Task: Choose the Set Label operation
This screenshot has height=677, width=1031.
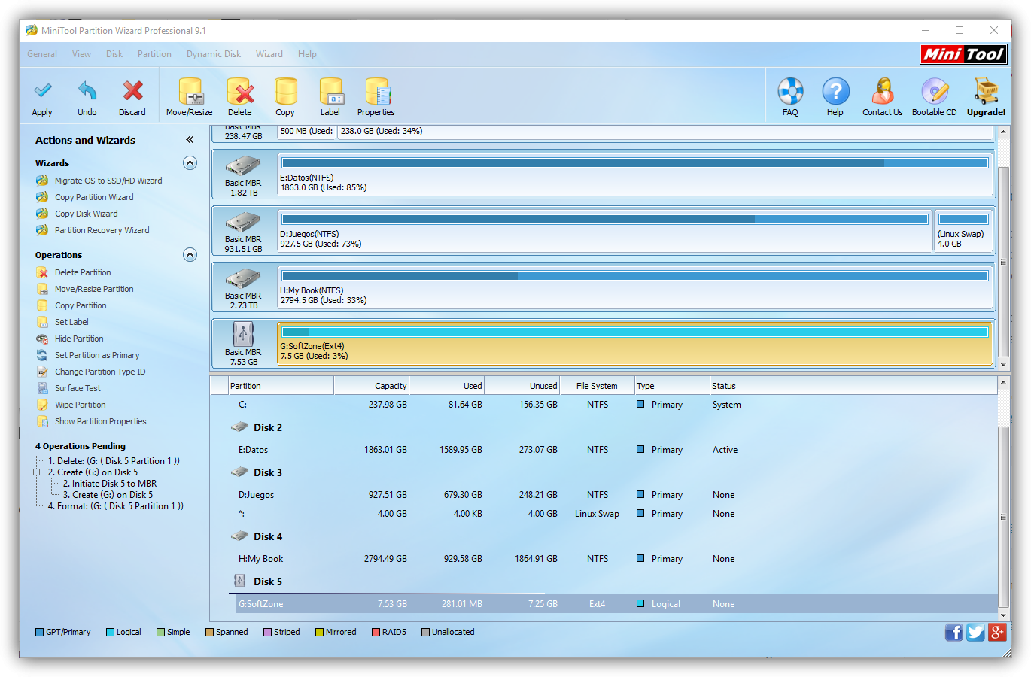Action: pyautogui.click(x=71, y=322)
